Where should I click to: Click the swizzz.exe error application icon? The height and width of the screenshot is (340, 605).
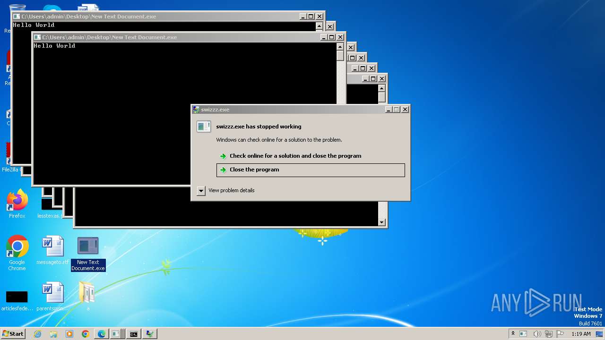[204, 127]
